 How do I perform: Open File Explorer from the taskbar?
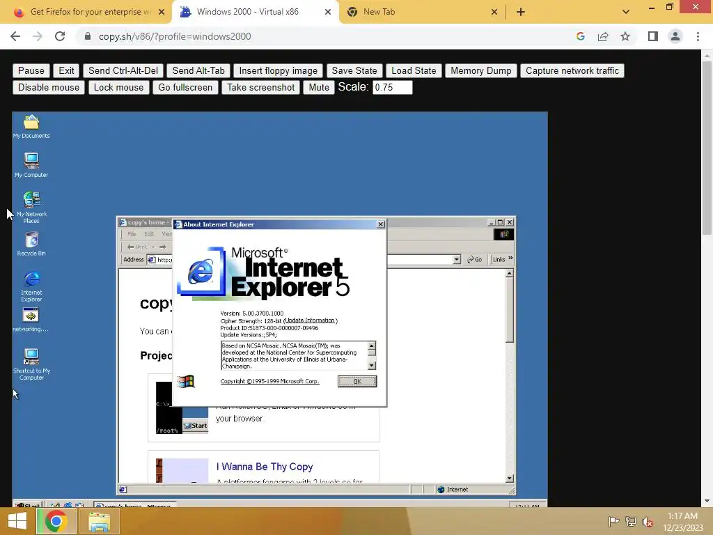tap(99, 521)
